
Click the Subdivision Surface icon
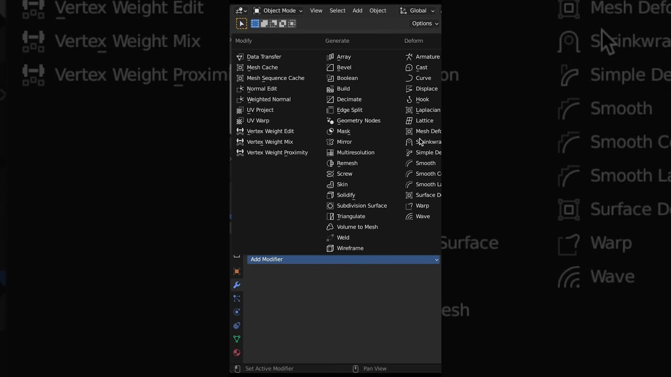pos(330,206)
